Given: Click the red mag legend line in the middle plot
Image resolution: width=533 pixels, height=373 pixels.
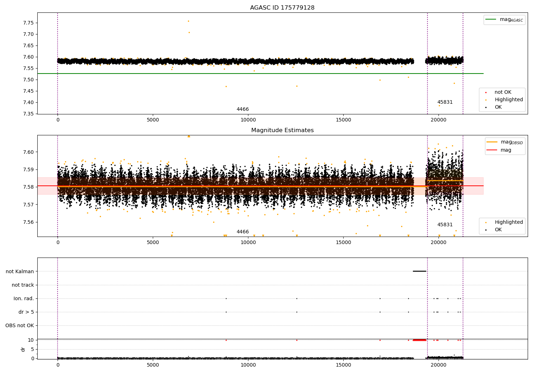Looking at the screenshot, I should (492, 150).
